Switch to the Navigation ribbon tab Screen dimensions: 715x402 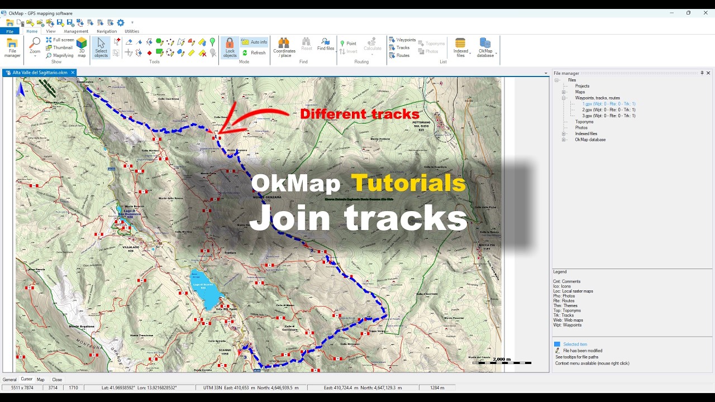(x=107, y=31)
